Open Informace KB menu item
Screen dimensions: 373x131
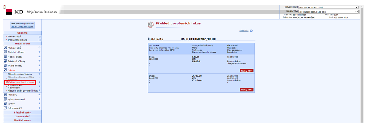point(15,108)
